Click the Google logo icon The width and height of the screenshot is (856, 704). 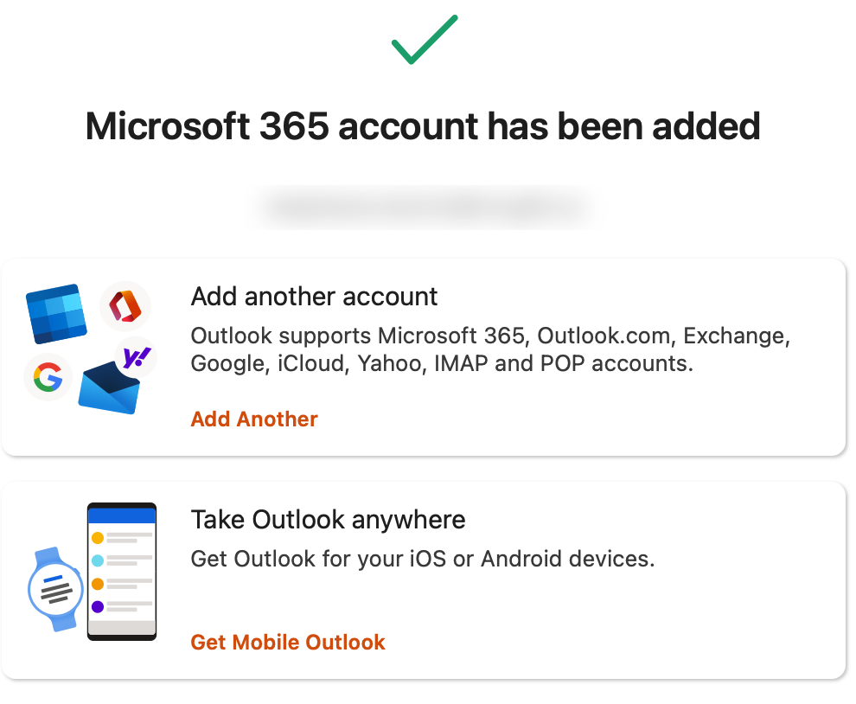click(48, 377)
